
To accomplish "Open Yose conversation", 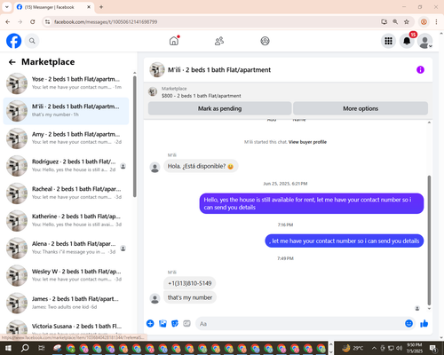I will (66, 83).
